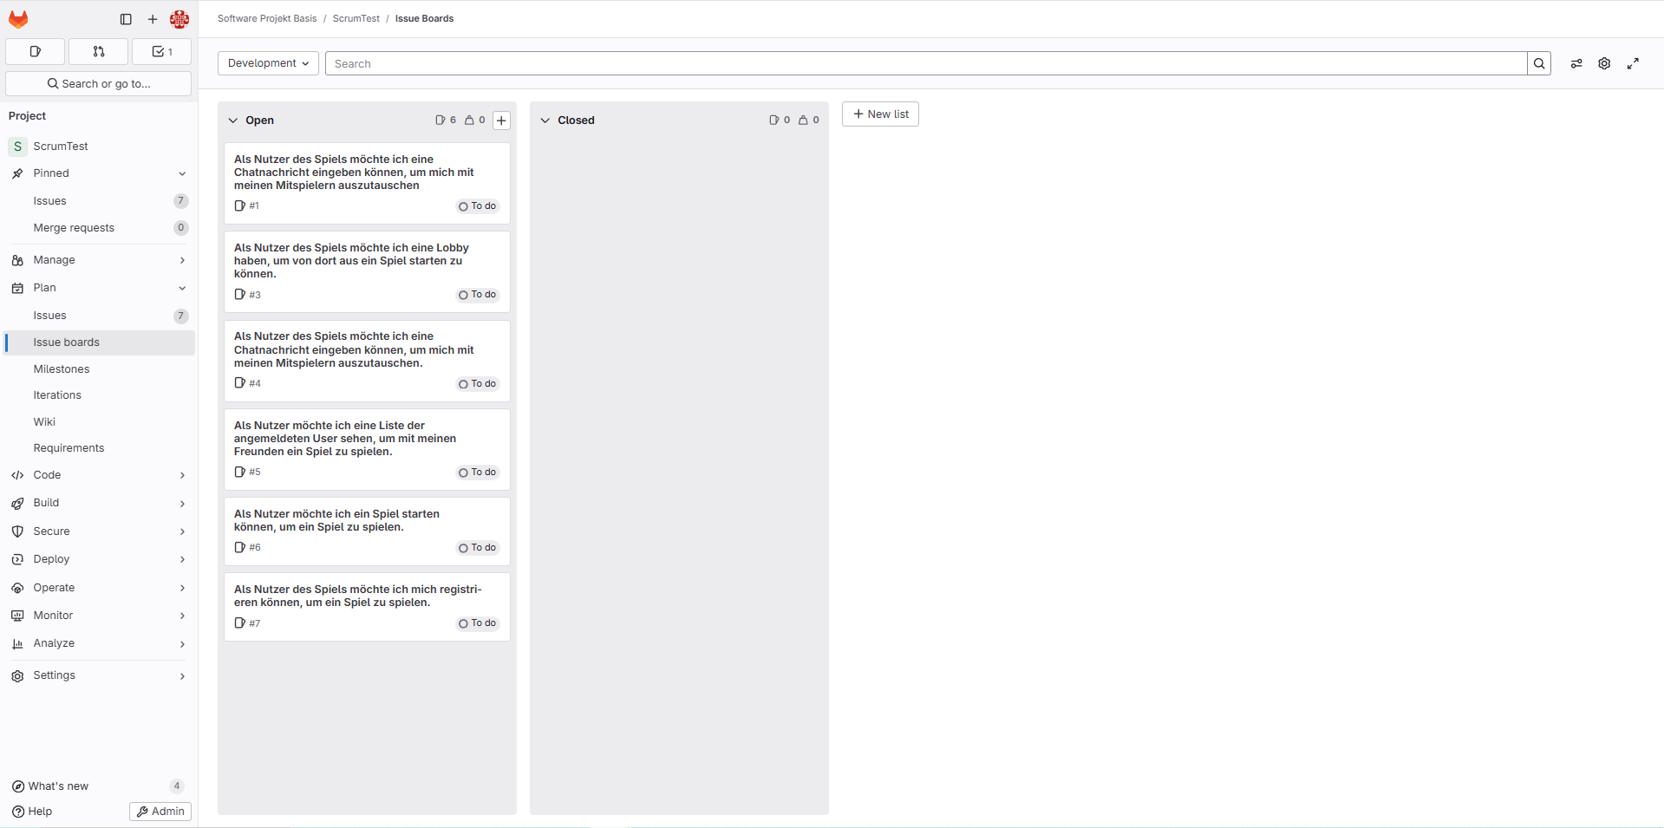This screenshot has height=828, width=1664.
Task: Open the Development board dropdown
Action: pyautogui.click(x=268, y=63)
